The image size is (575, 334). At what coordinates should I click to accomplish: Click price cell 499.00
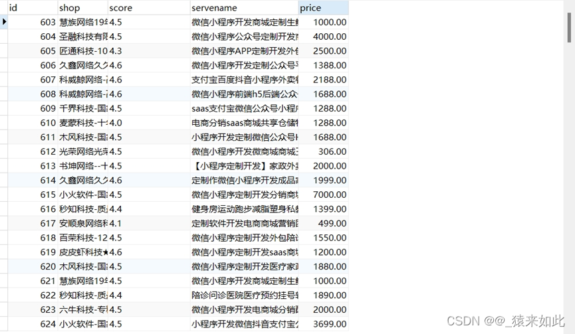(324, 223)
